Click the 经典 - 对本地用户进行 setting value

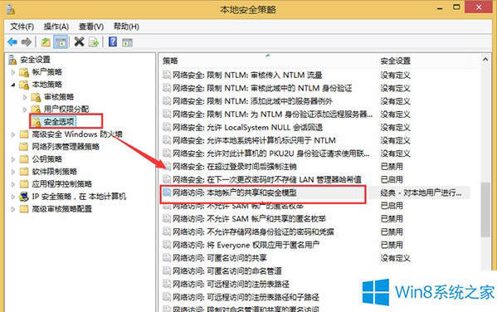[421, 193]
